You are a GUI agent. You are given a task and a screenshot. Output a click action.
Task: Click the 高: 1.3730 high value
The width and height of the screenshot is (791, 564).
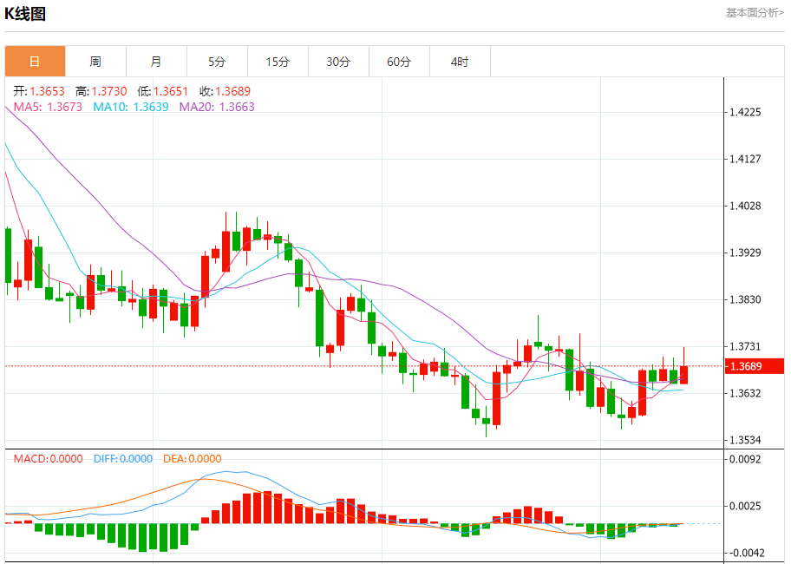101,91
